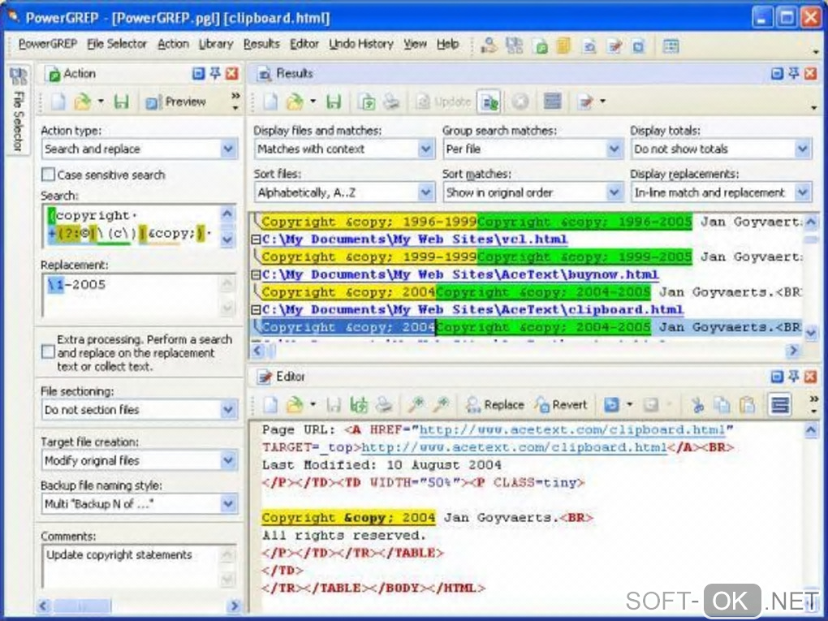Open Display files and matches dropdown
The width and height of the screenshot is (828, 621).
(x=426, y=149)
